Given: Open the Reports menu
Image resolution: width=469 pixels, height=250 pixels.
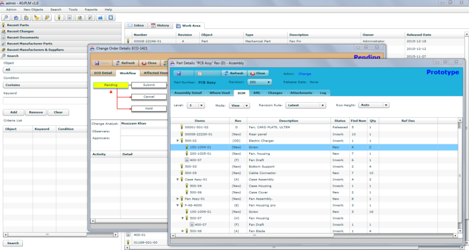Looking at the screenshot, I should (91, 9).
